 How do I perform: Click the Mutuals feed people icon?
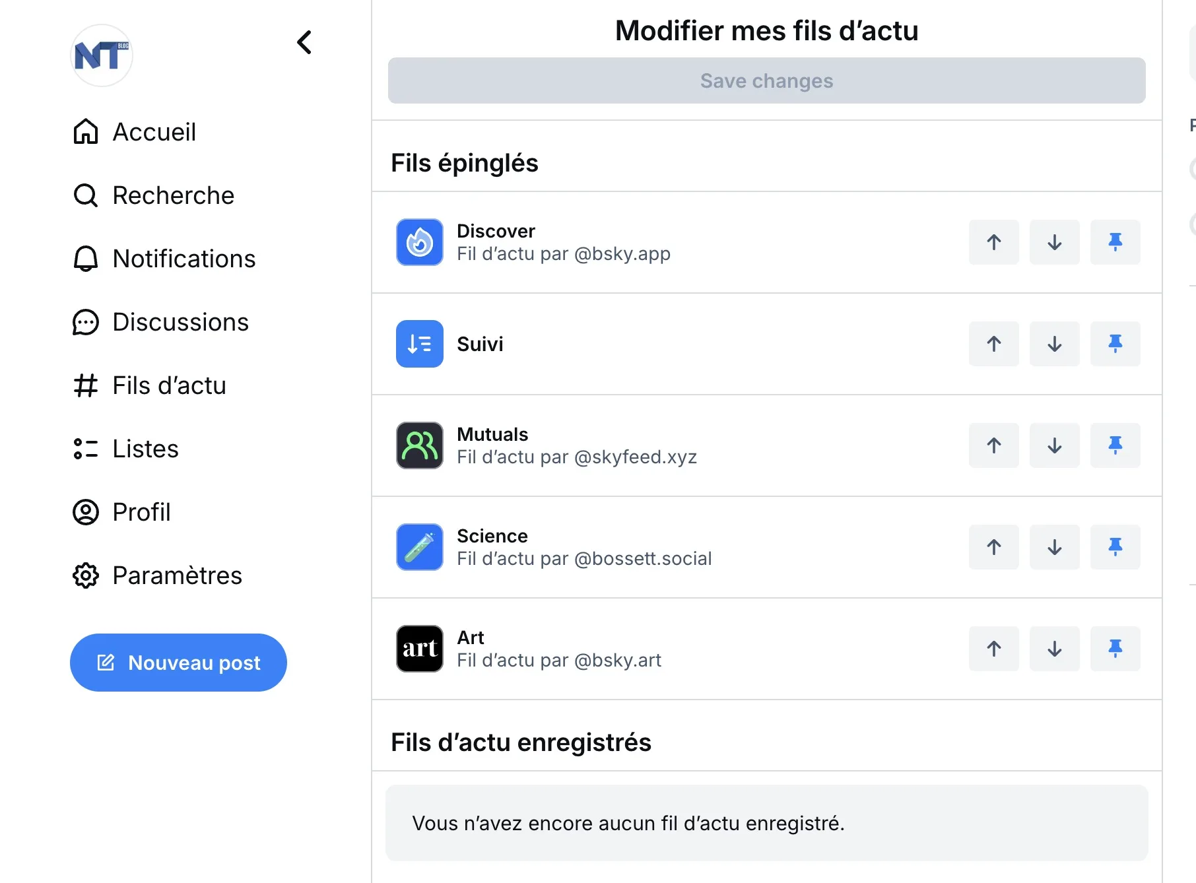point(420,445)
